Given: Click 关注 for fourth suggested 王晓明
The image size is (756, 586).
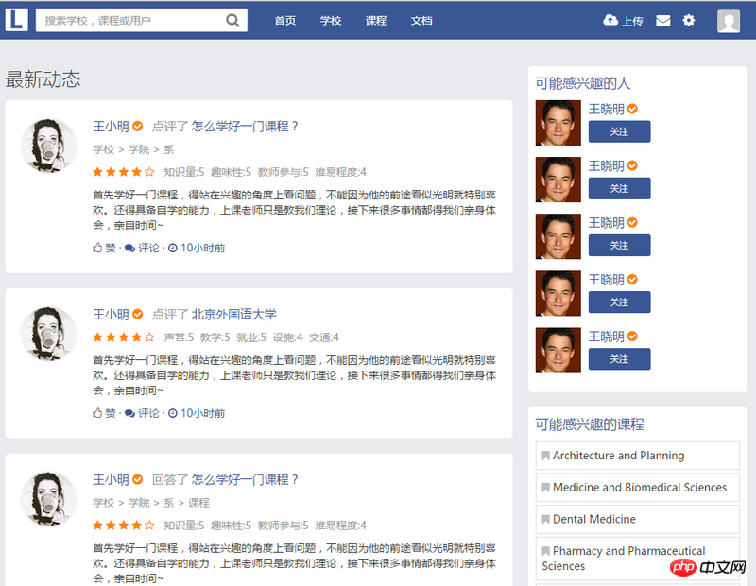Looking at the screenshot, I should coord(620,302).
